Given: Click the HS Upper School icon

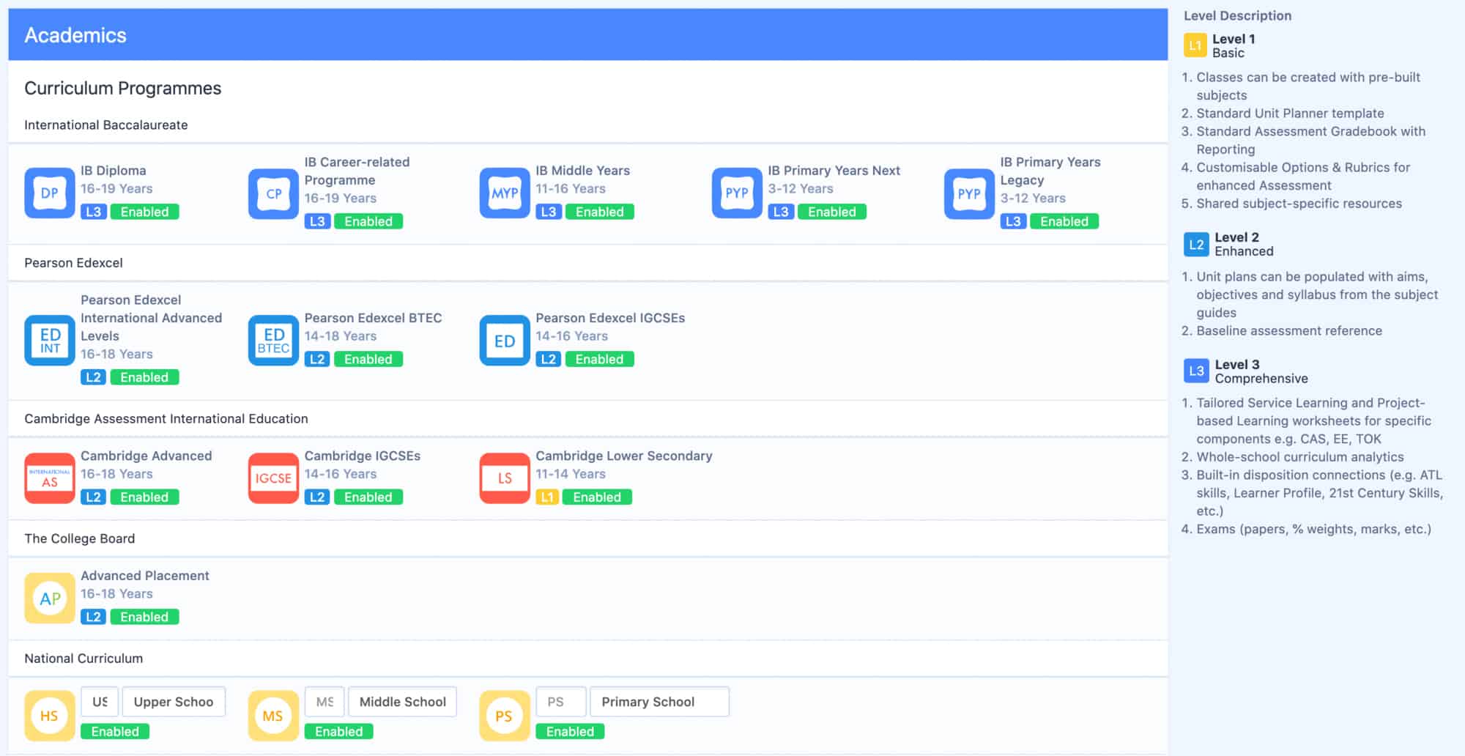Looking at the screenshot, I should [x=50, y=716].
